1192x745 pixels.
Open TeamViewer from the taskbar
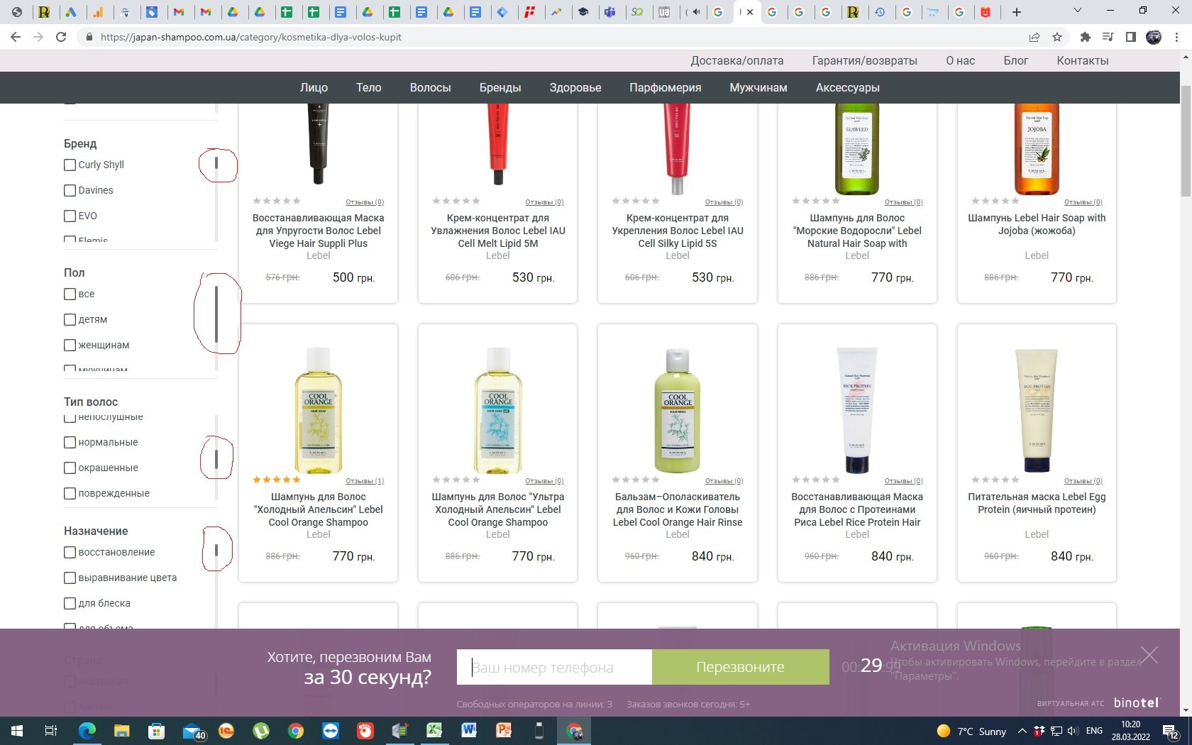331,731
